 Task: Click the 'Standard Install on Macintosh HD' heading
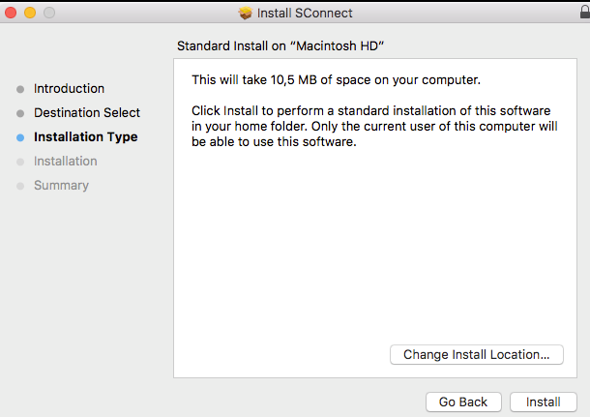point(280,45)
